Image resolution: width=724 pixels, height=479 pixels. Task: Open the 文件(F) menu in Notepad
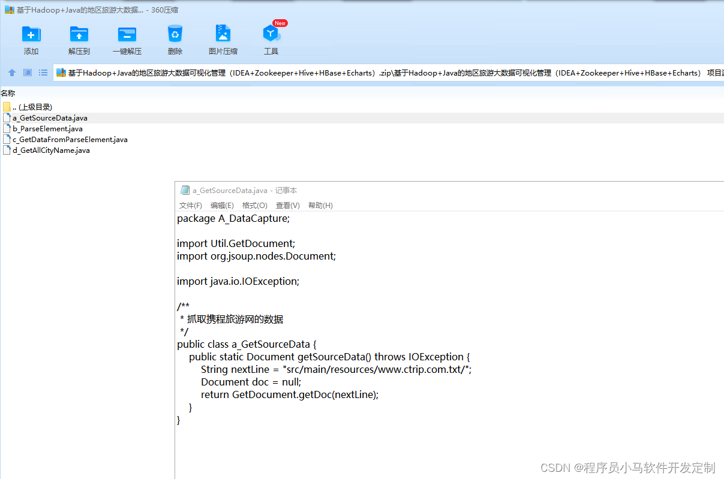pyautogui.click(x=190, y=205)
